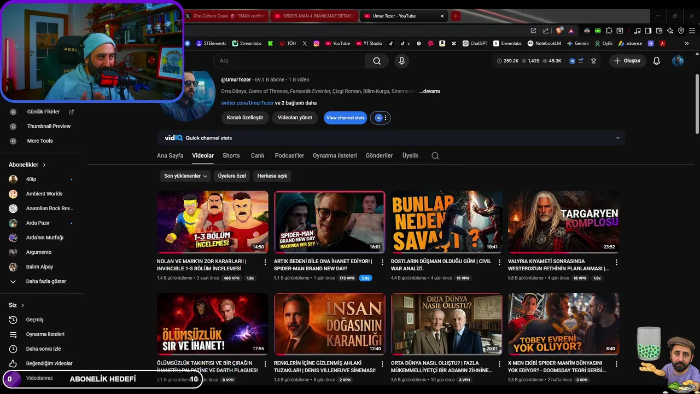
Task: Switch to Spider-Man 4 browser tab
Action: tap(314, 16)
